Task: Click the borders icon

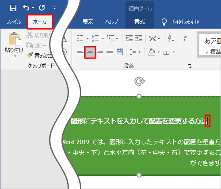Action: click(x=167, y=52)
